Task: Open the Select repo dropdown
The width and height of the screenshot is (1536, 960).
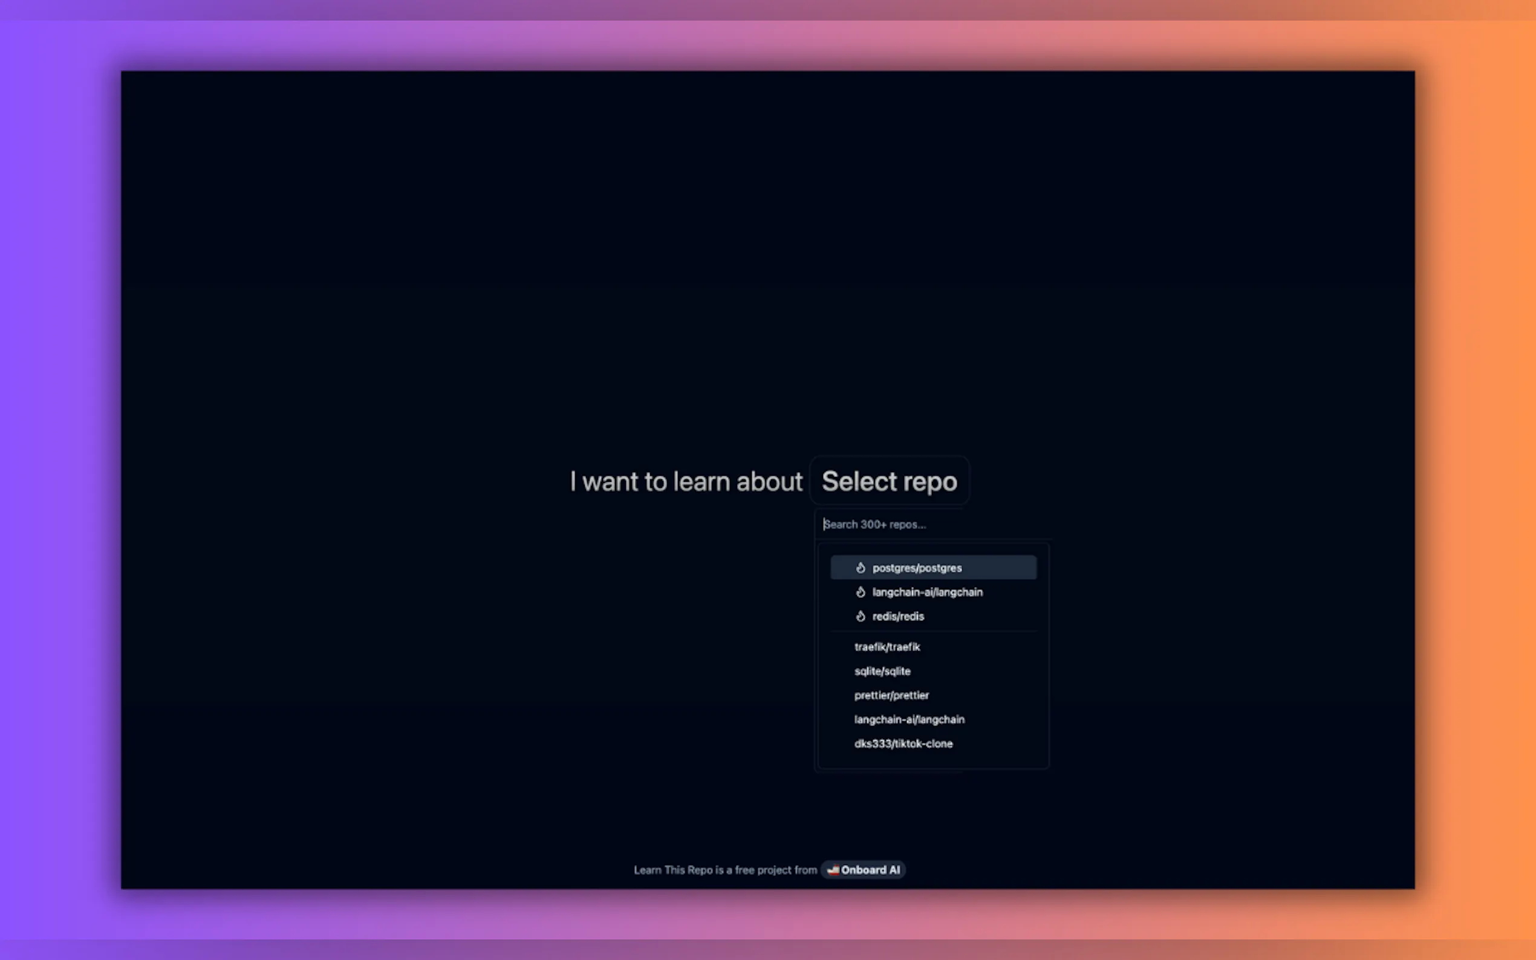Action: click(889, 481)
